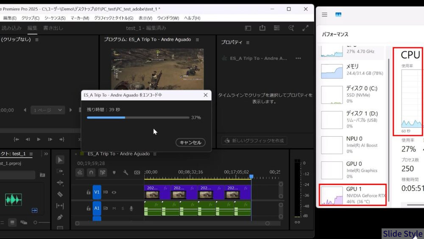Click the nest sequence insert icon in timeline
The image size is (424, 239).
pos(80,172)
